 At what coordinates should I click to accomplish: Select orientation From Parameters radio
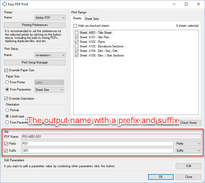[7, 122]
